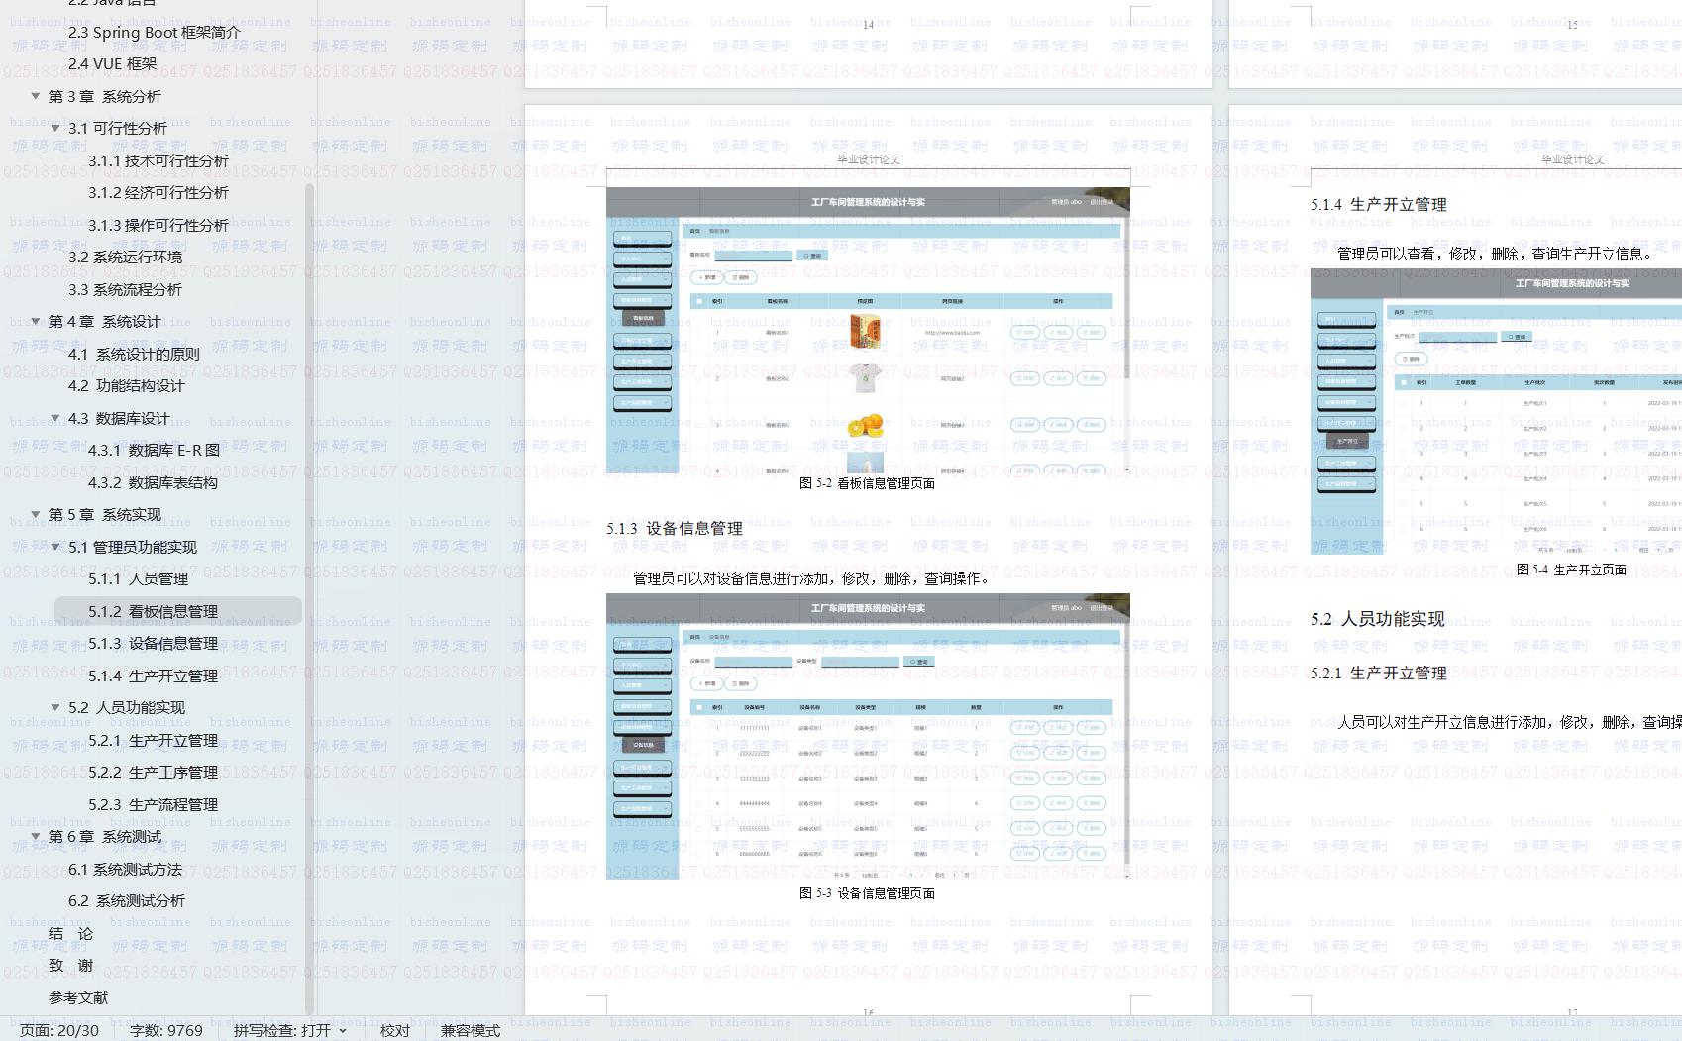Open section 3.2 系统运行环境
Image resolution: width=1682 pixels, height=1041 pixels.
point(125,257)
